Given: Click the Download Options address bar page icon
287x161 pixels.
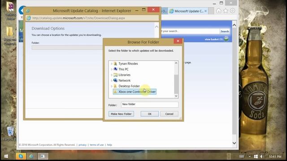Looking at the screenshot, I should point(29,18).
